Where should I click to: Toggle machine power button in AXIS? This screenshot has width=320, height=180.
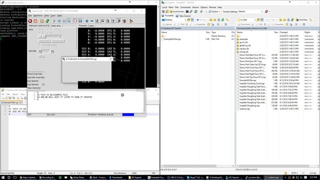pyautogui.click(x=35, y=21)
